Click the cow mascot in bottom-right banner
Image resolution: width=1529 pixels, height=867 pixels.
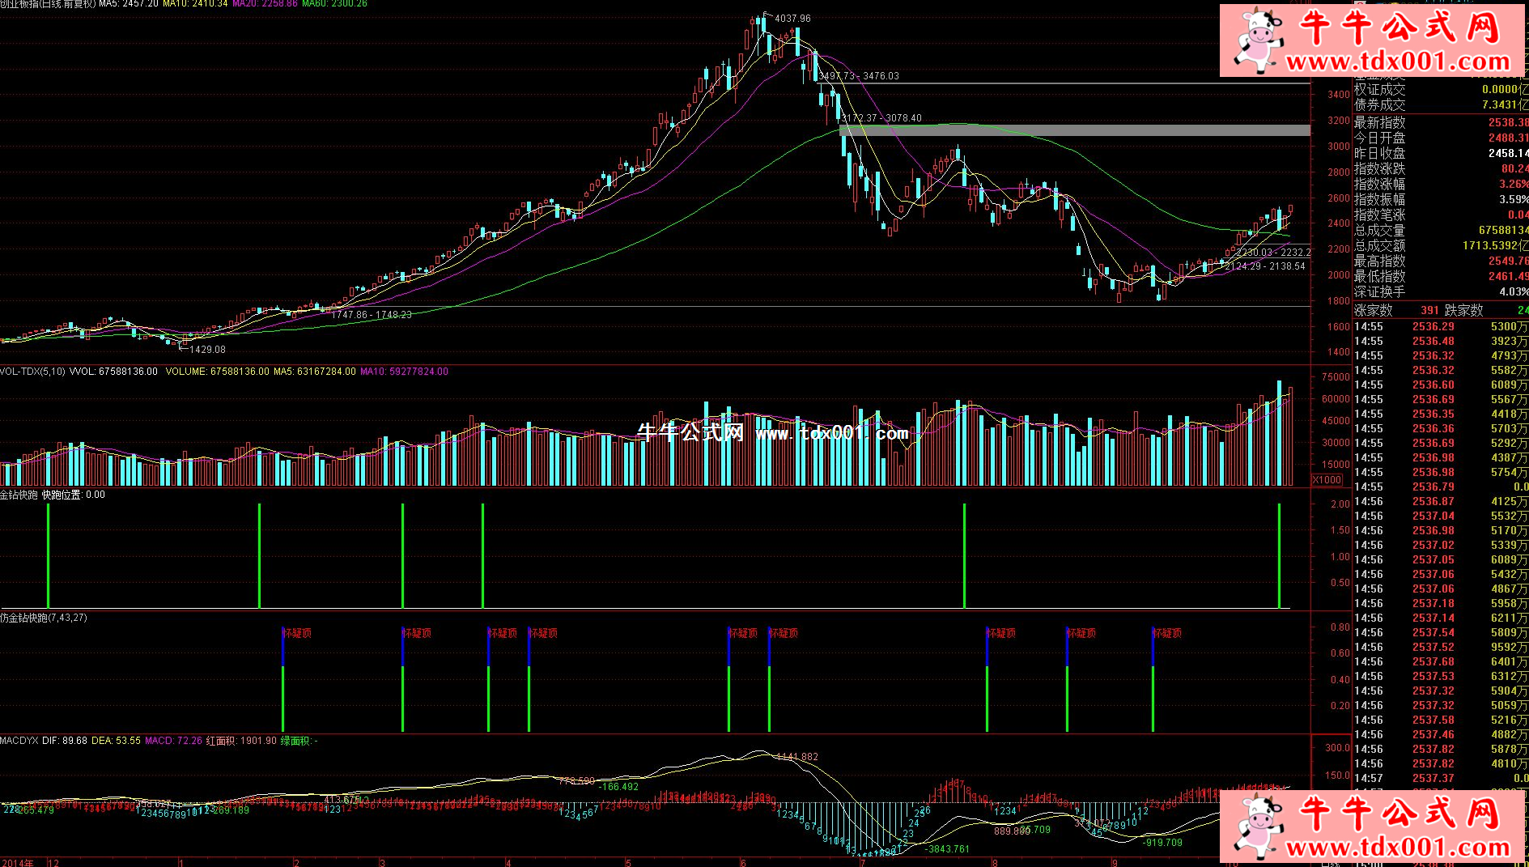point(1257,827)
